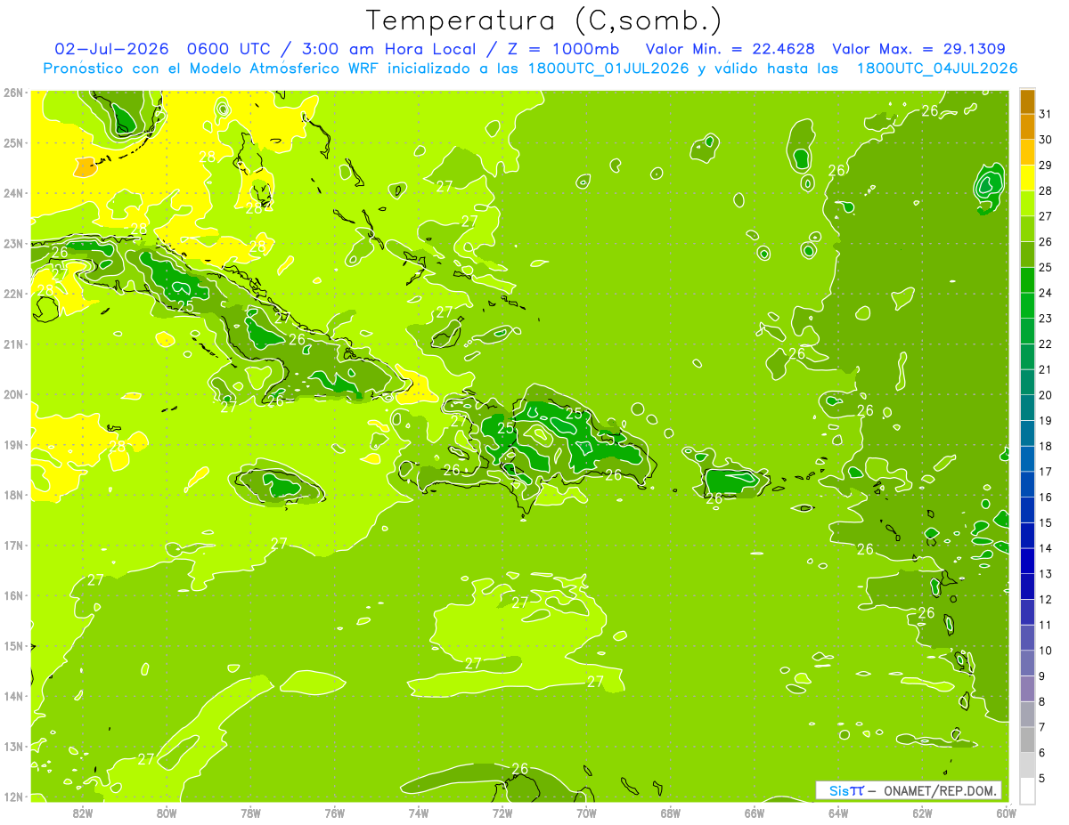Click the color scale value "20"
This screenshot has width=1069, height=825.
1045,395
